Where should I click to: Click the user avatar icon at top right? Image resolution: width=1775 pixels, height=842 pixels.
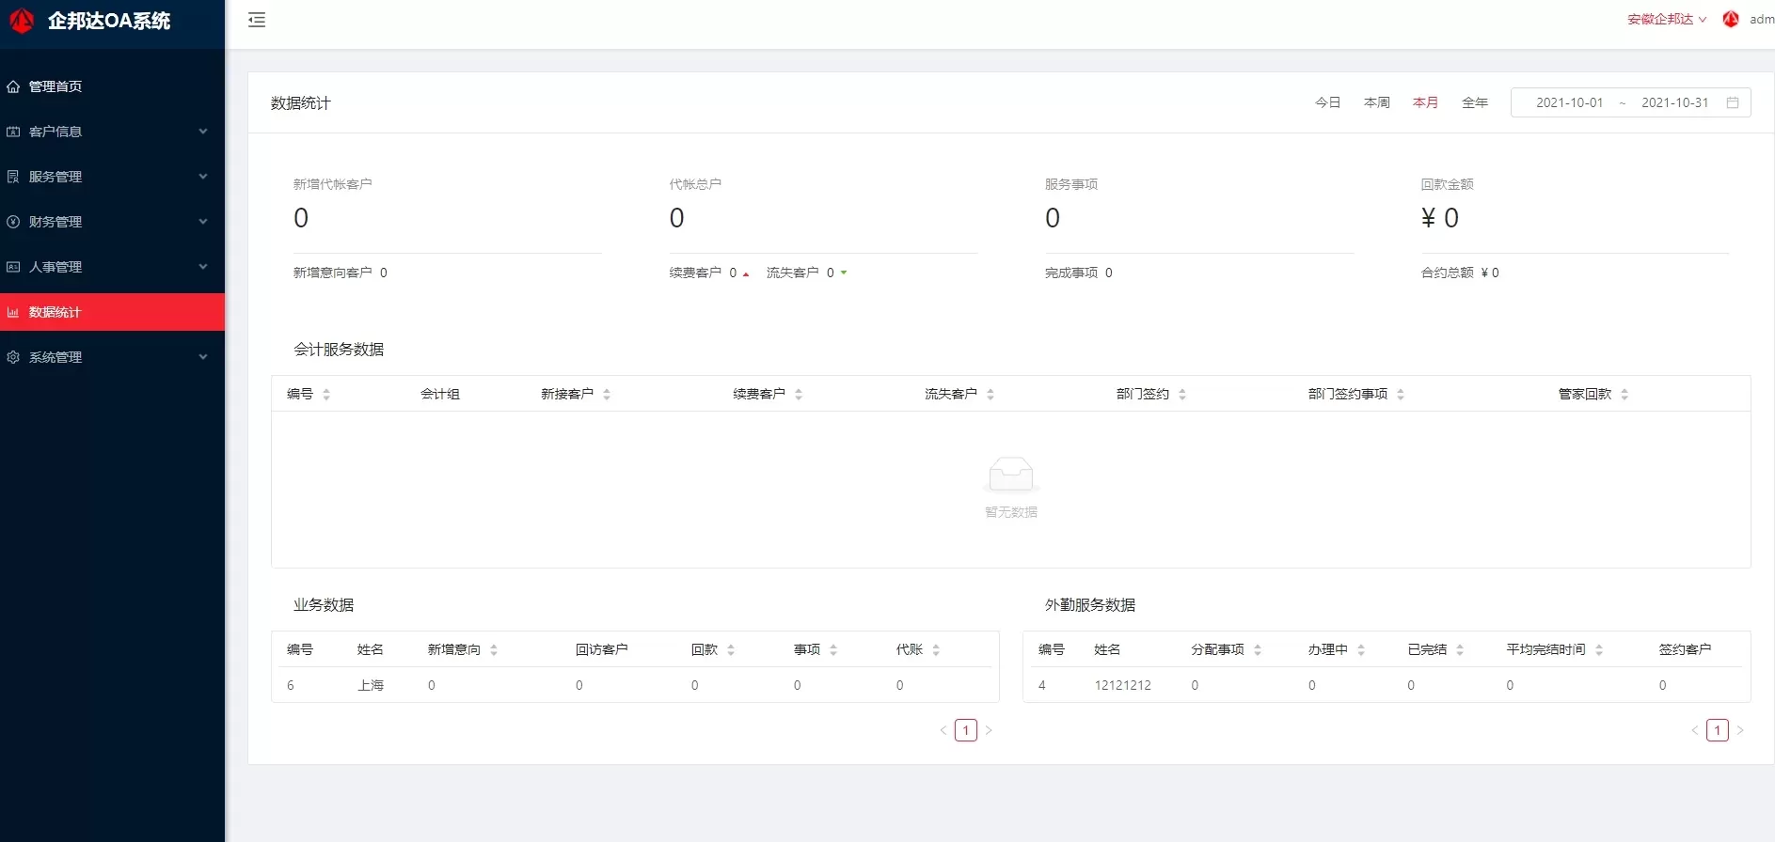(1731, 19)
